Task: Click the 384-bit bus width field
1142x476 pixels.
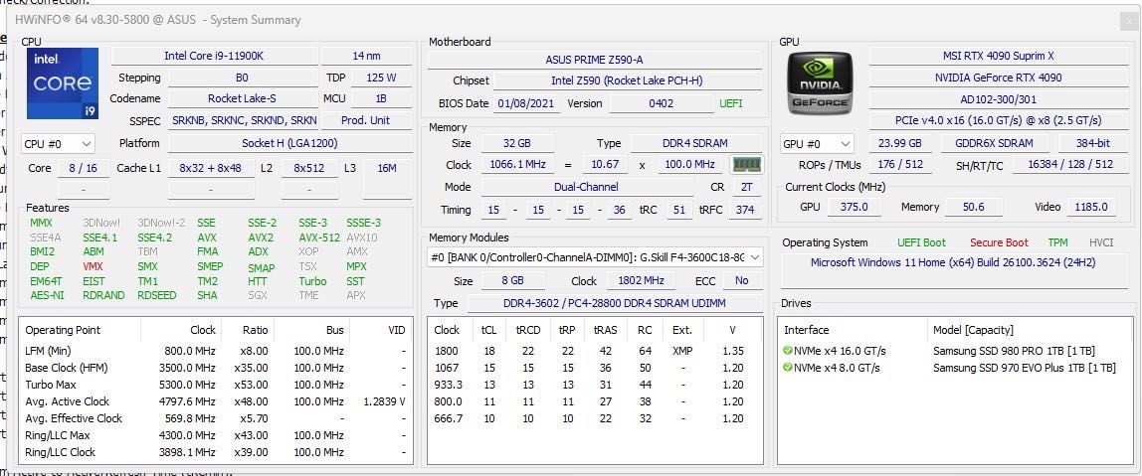Action: point(1091,143)
